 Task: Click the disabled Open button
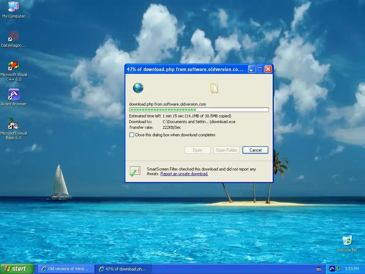197,150
